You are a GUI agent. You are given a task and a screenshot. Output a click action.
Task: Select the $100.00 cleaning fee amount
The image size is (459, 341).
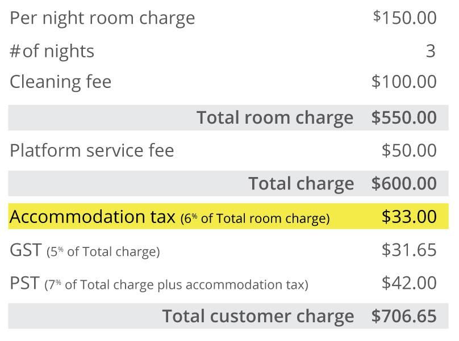click(404, 82)
